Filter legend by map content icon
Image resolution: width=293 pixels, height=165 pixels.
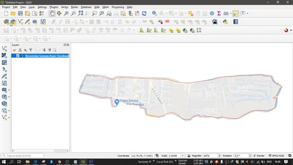[x=31, y=50]
